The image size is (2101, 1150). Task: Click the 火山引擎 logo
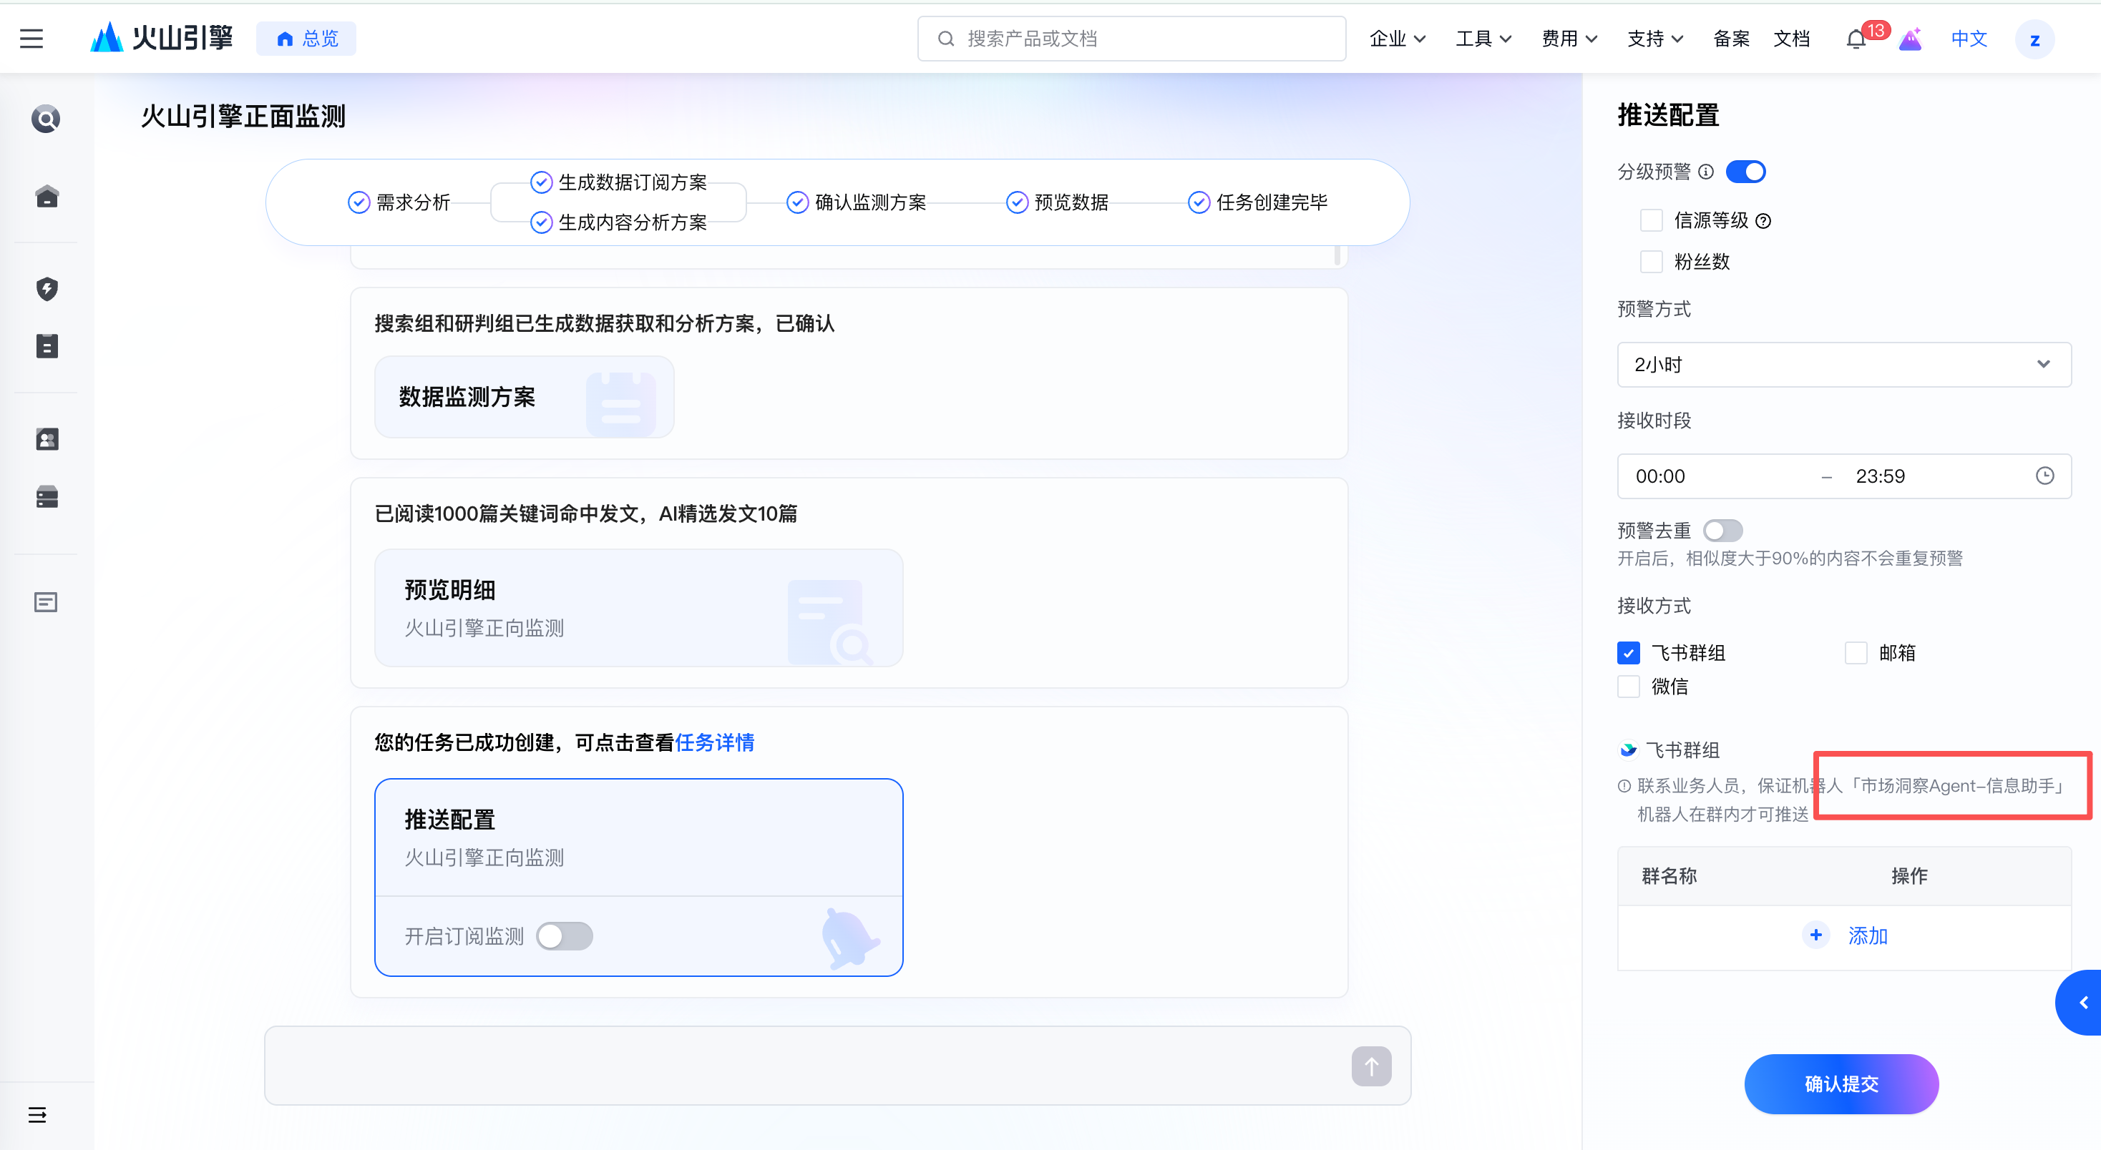point(162,37)
